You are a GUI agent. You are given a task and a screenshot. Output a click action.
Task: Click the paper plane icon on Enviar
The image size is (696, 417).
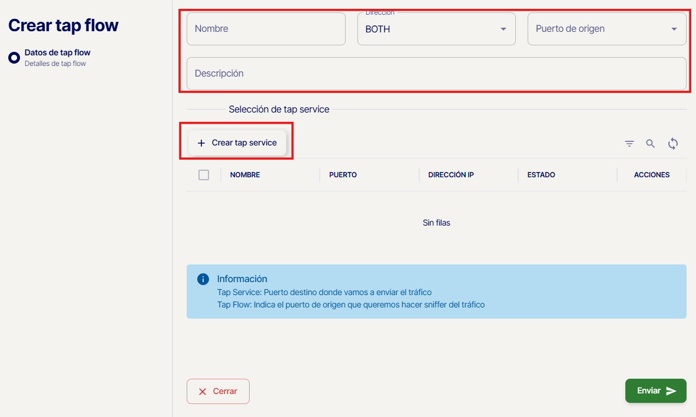(671, 391)
